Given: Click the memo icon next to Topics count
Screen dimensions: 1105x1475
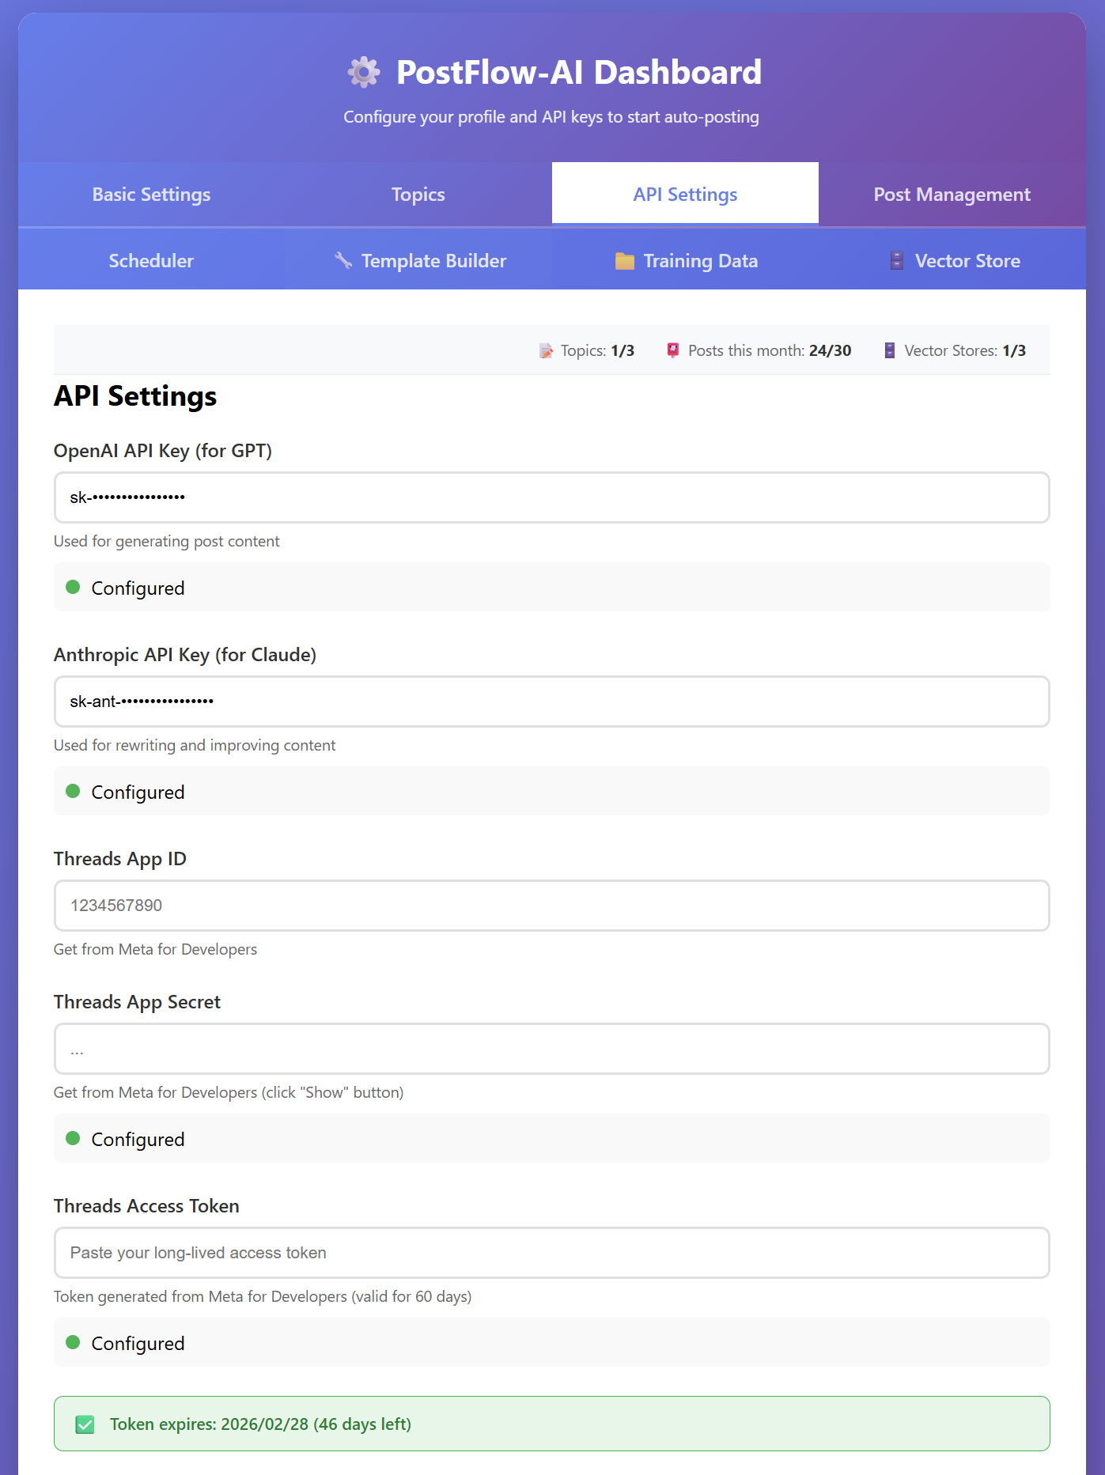Looking at the screenshot, I should coord(547,350).
